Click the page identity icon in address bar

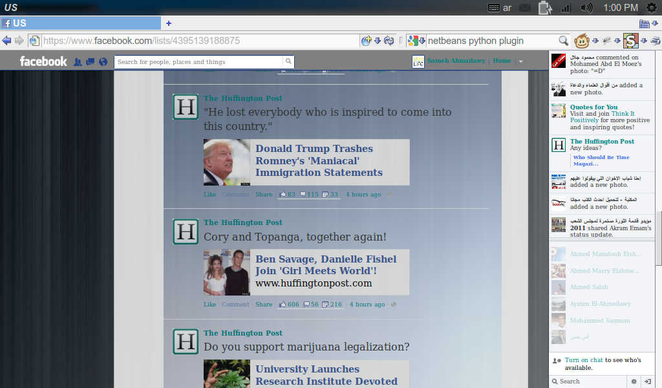click(x=34, y=41)
